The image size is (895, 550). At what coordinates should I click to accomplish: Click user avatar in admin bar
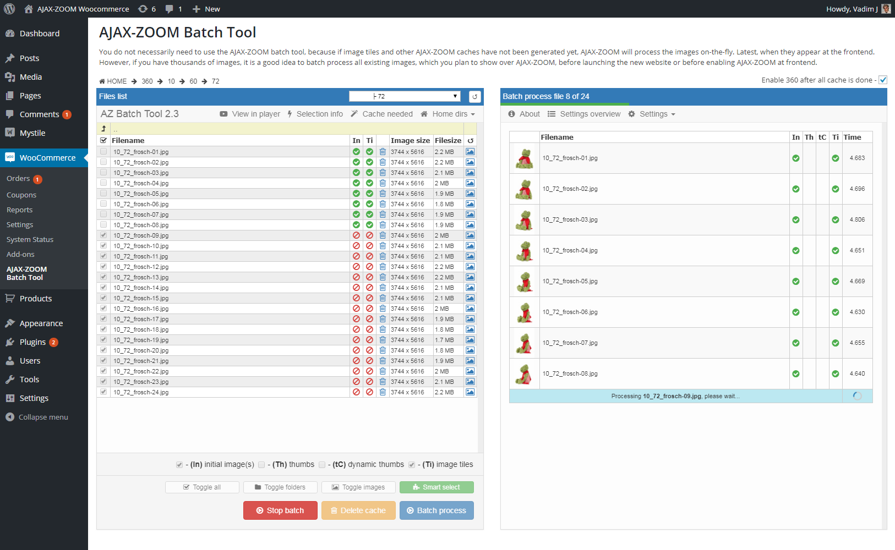coord(886,9)
